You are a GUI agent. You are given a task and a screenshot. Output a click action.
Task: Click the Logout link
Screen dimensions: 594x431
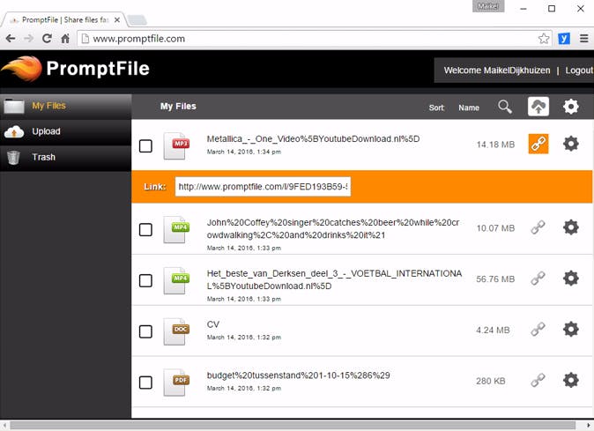579,71
